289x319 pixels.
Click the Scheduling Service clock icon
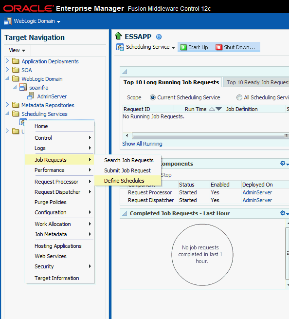[x=120, y=47]
